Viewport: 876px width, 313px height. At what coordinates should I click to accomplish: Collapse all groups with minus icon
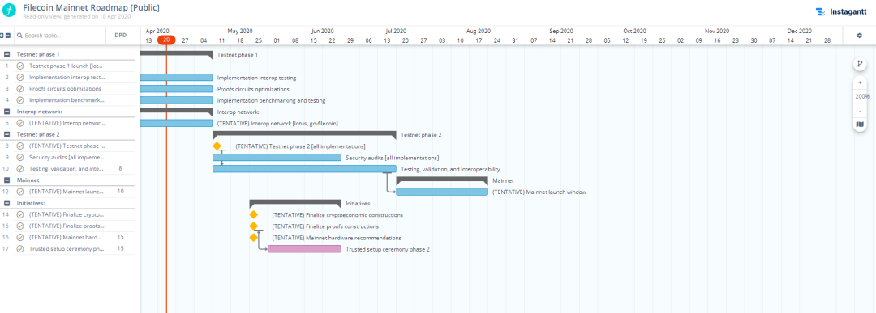[8, 35]
